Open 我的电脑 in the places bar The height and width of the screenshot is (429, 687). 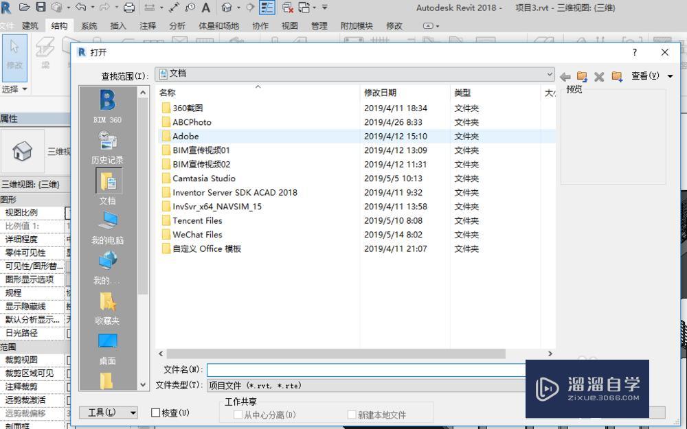pos(107,228)
